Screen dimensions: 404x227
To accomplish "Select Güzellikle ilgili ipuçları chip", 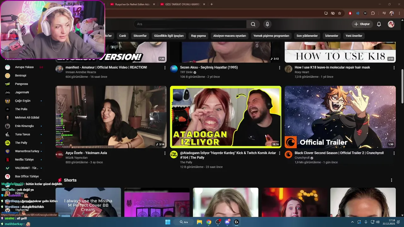I will pyautogui.click(x=169, y=36).
